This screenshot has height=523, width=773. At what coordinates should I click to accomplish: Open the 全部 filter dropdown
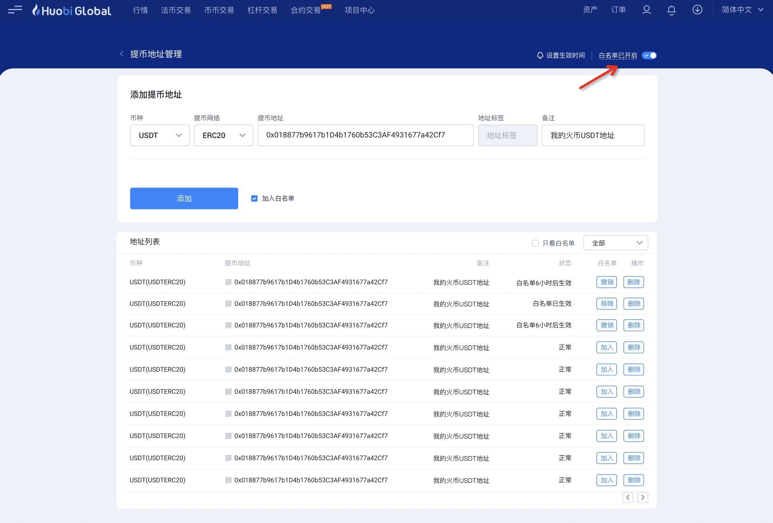point(615,243)
